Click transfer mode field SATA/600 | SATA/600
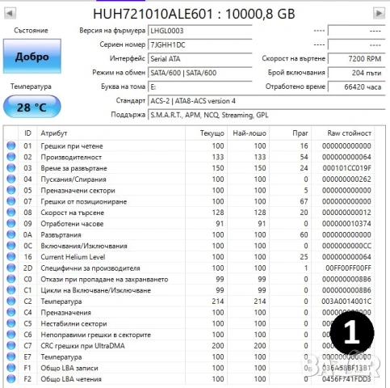390x388 pixels. pyautogui.click(x=200, y=73)
